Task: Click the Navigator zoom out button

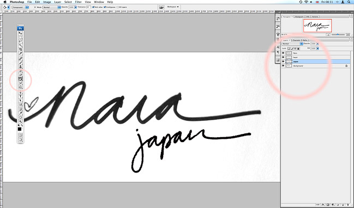Action: 328,35
